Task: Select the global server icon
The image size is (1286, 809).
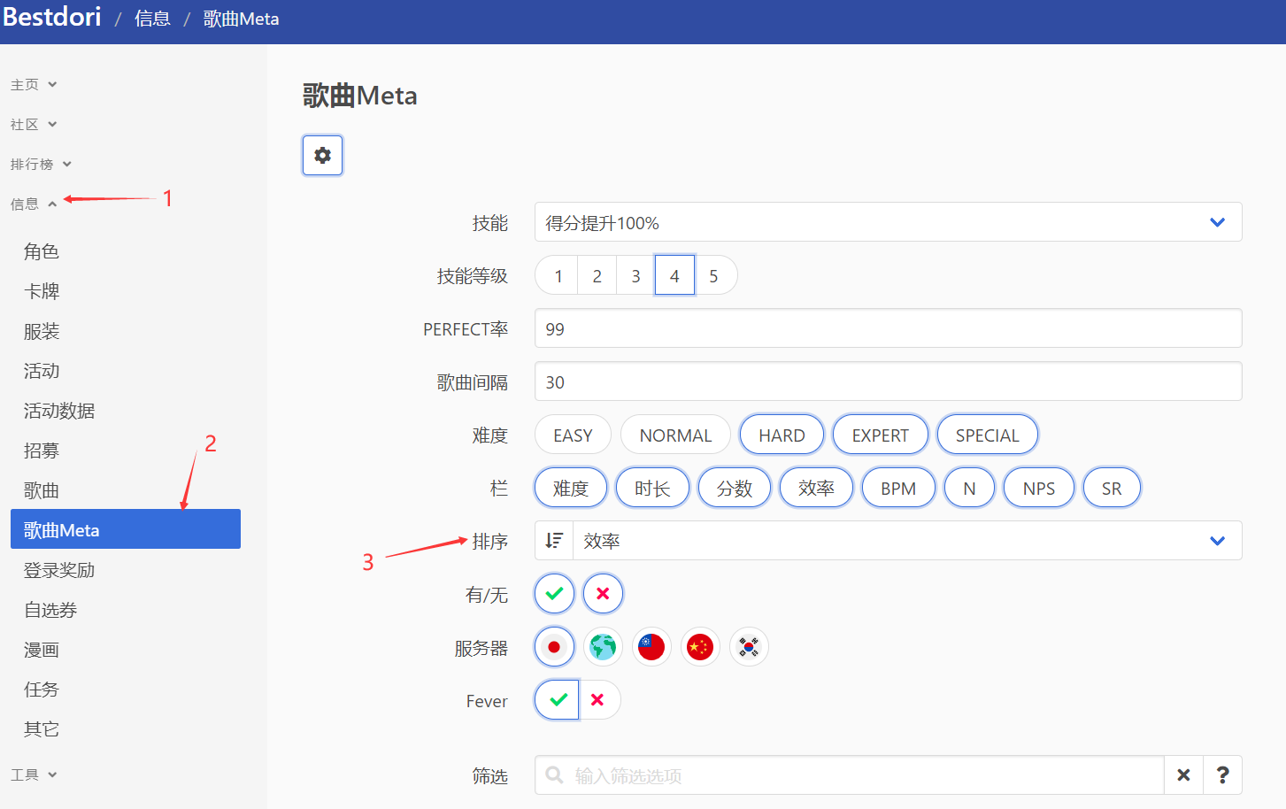Action: (603, 647)
